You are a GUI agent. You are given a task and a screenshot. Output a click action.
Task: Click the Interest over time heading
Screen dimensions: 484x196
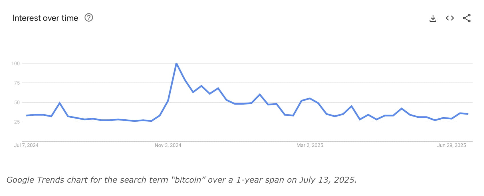tap(45, 18)
